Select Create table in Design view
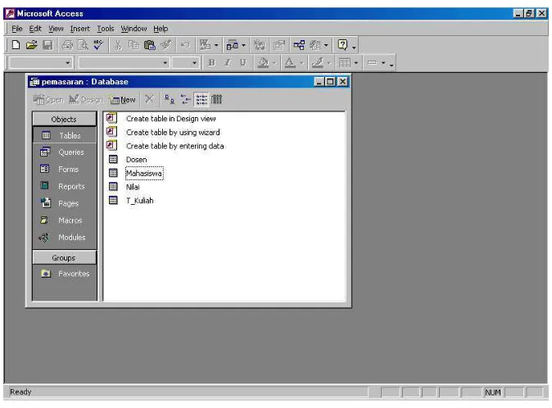This screenshot has width=552, height=408. (170, 119)
